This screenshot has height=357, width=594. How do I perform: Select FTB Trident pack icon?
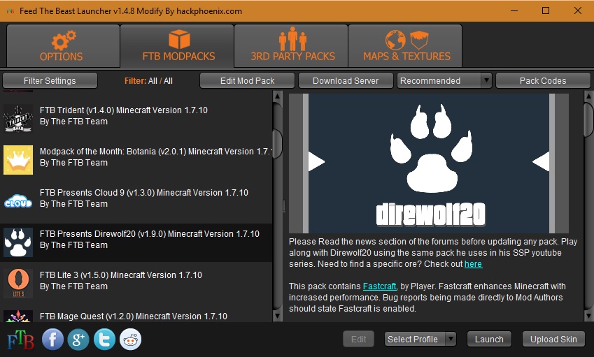click(18, 119)
